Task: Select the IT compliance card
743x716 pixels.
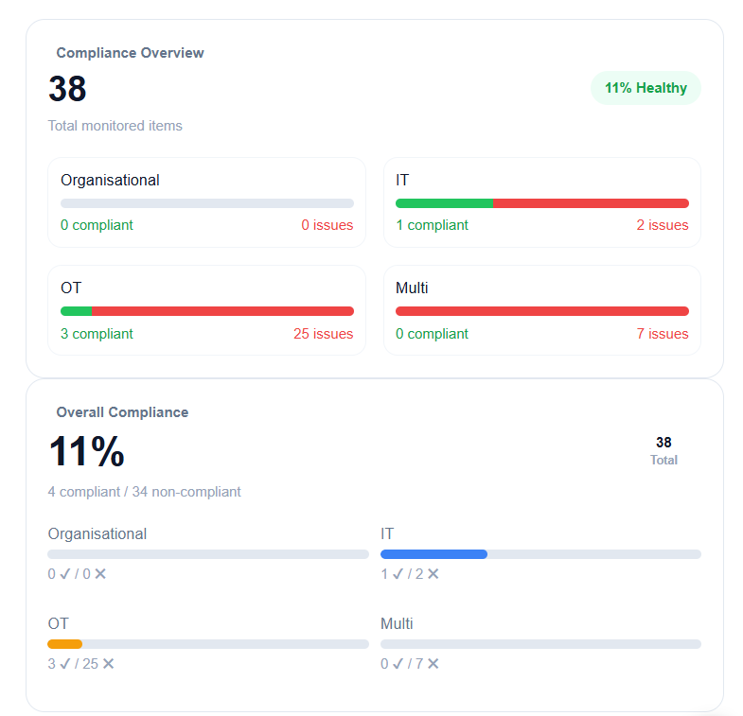Action: point(542,202)
